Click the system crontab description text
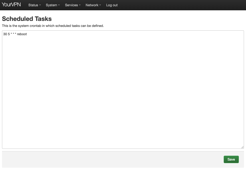246x170 pixels. click(53, 26)
